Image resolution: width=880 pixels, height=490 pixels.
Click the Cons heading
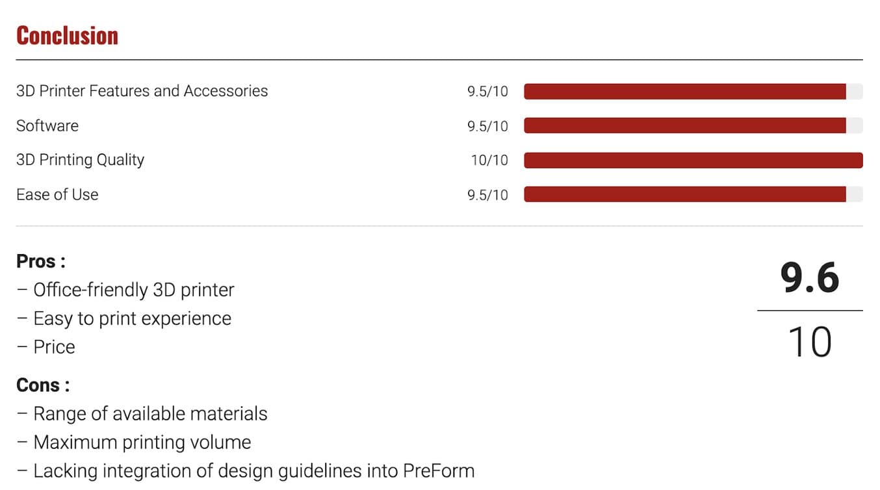[42, 385]
